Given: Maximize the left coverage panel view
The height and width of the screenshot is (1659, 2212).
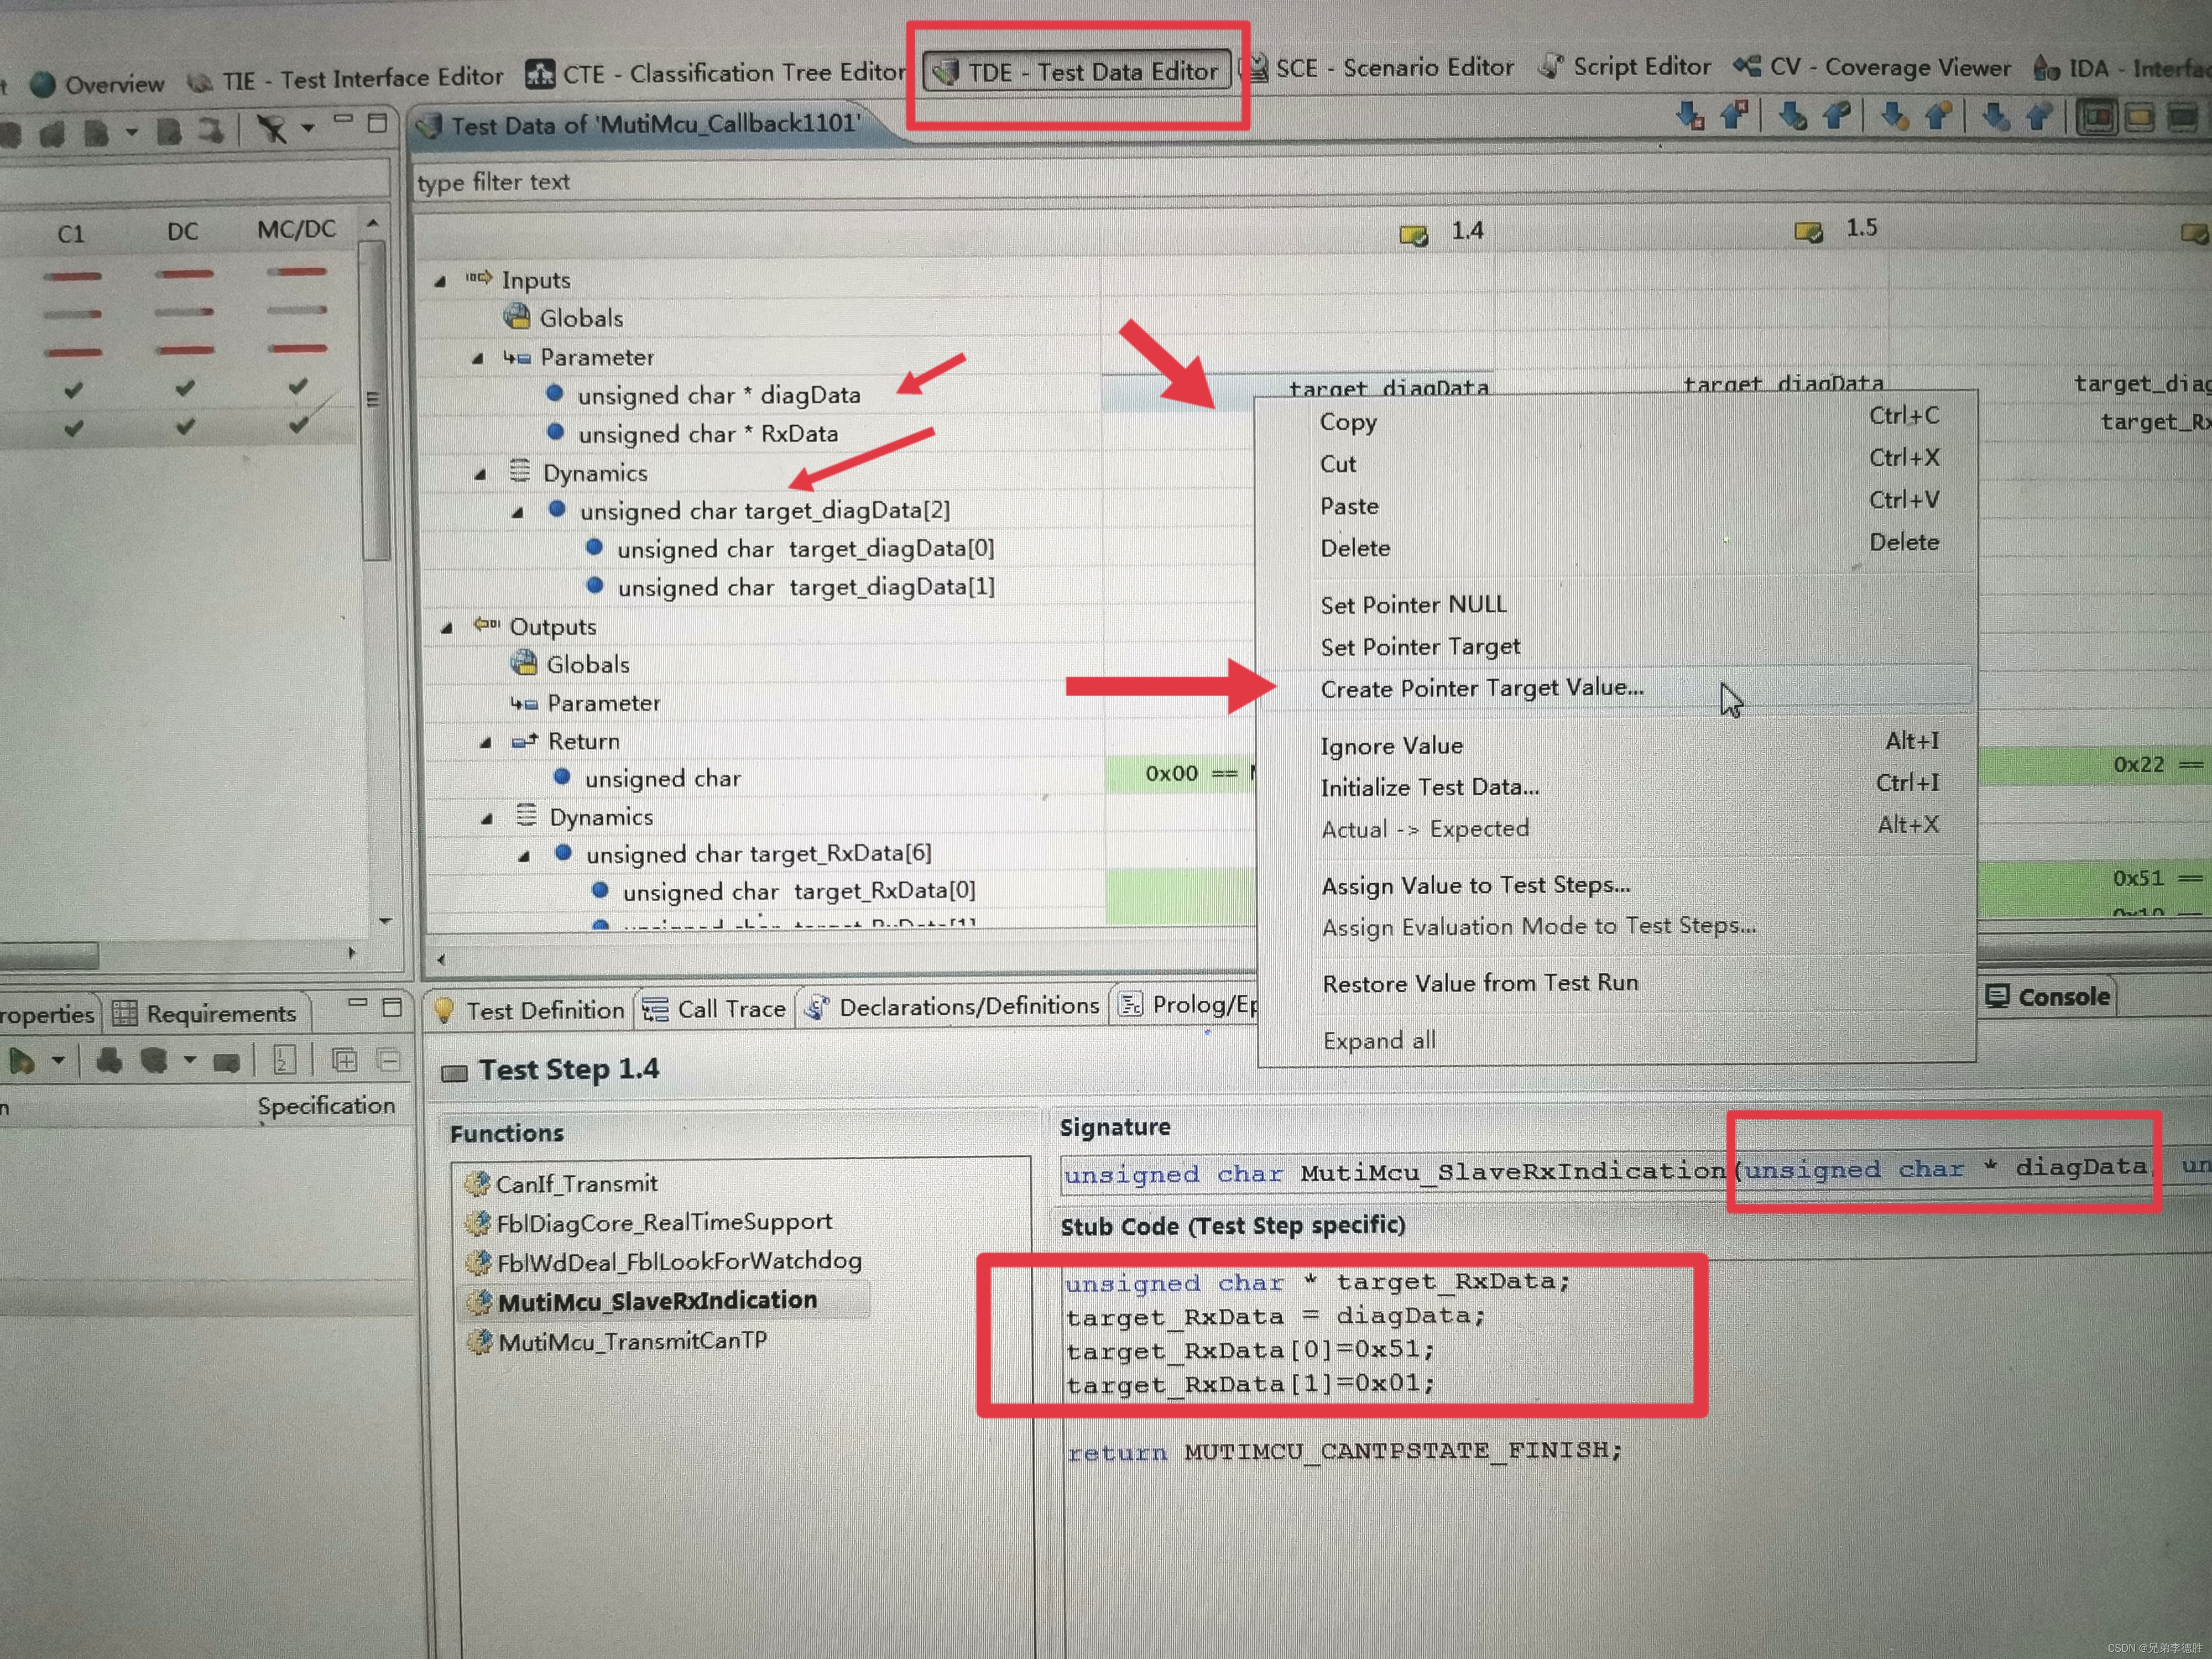Looking at the screenshot, I should pyautogui.click(x=377, y=123).
